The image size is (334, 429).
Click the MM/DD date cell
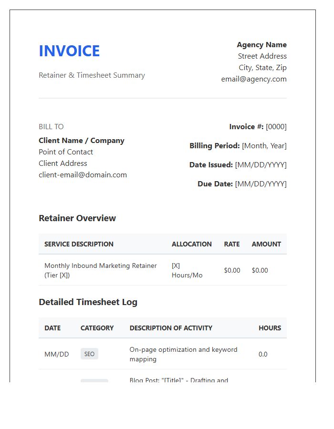57,354
